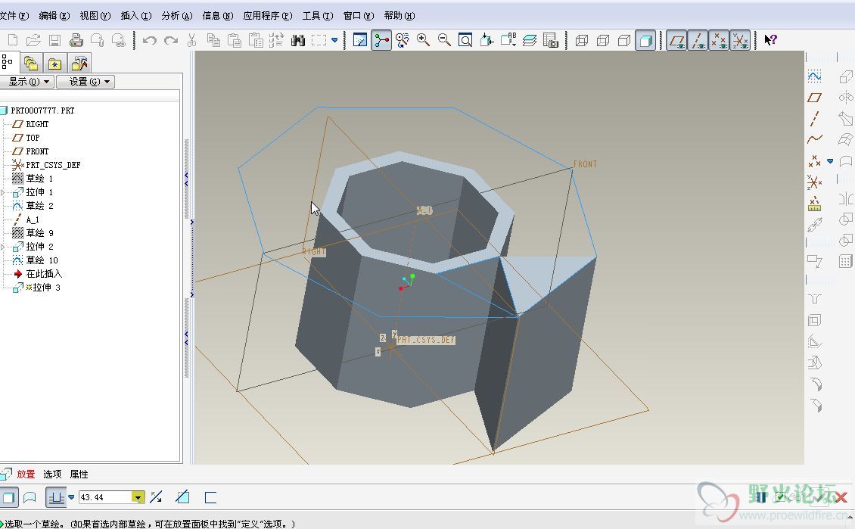The image size is (855, 529).
Task: Open the 帮助(H) menu
Action: (400, 16)
